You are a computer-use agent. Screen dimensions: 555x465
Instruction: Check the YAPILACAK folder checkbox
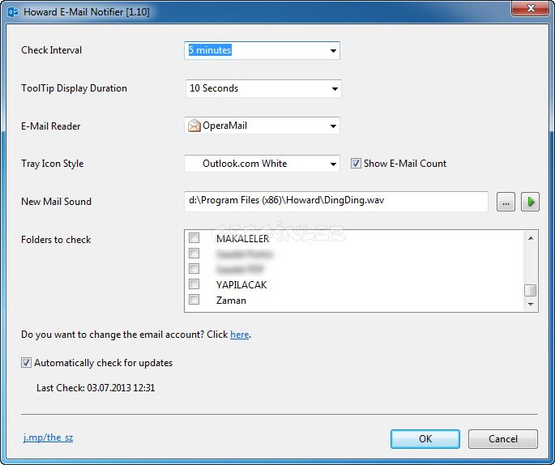coord(194,284)
